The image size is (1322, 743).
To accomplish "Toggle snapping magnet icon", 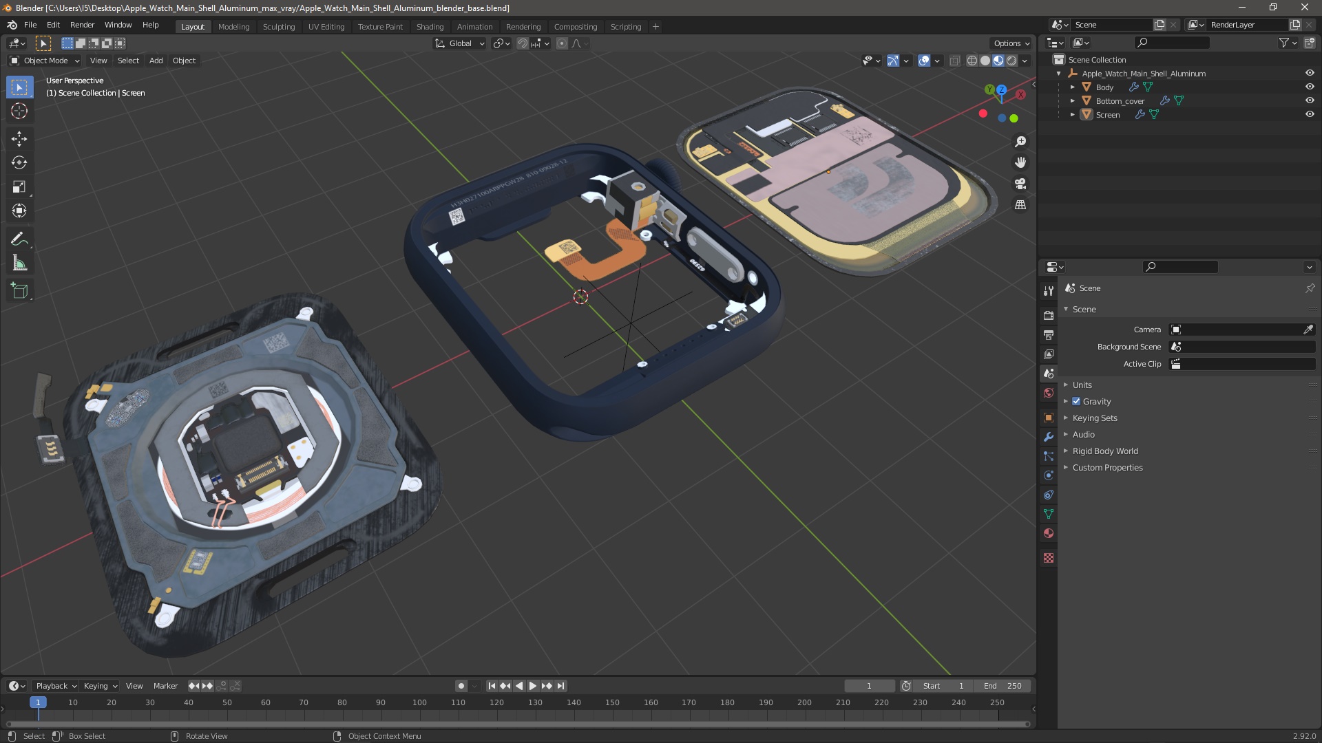I will (523, 43).
